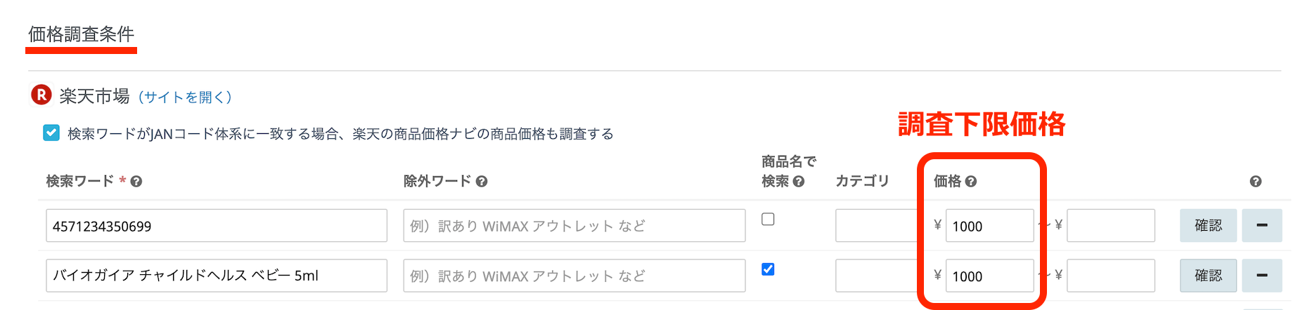The height and width of the screenshot is (310, 1305).
Task: Enable 商品名で検索 for the 4571234350699 row
Action: tap(769, 220)
